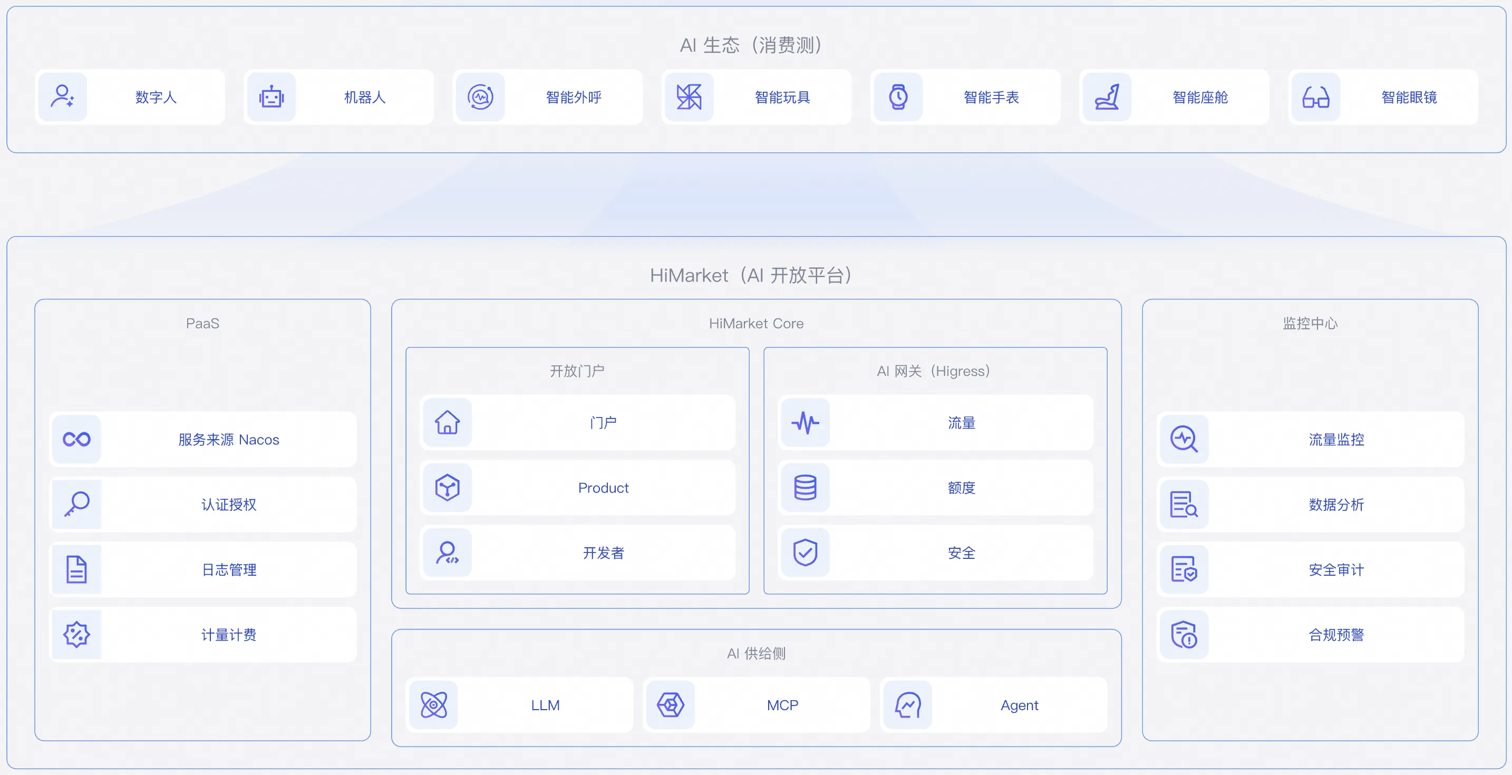1512x775 pixels.
Task: Click the 数据分析 card label
Action: [1336, 505]
